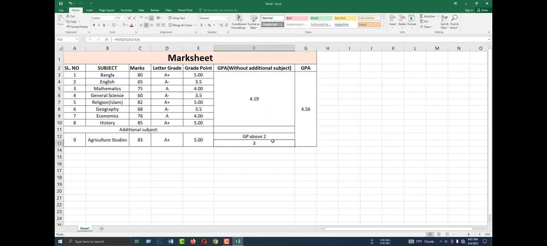
Task: Click the Sort & Filter icon
Action: (444, 22)
